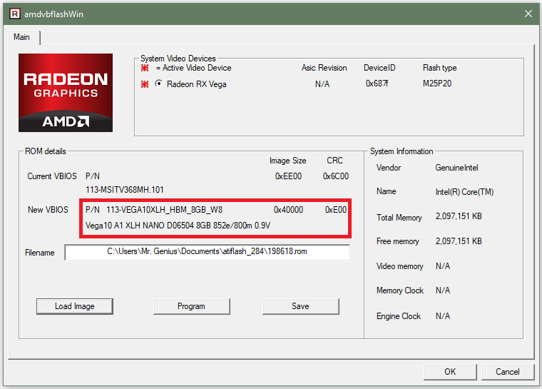Click the Flash type column header
The height and width of the screenshot is (389, 542).
click(x=440, y=68)
